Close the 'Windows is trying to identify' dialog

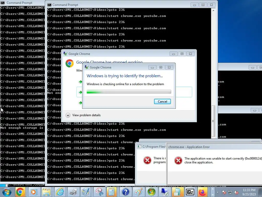pyautogui.click(x=169, y=67)
